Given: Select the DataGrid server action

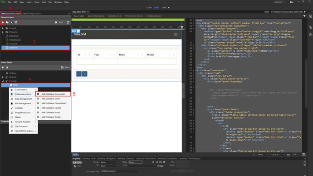Looking at the screenshot, I should pyautogui.click(x=35, y=48).
